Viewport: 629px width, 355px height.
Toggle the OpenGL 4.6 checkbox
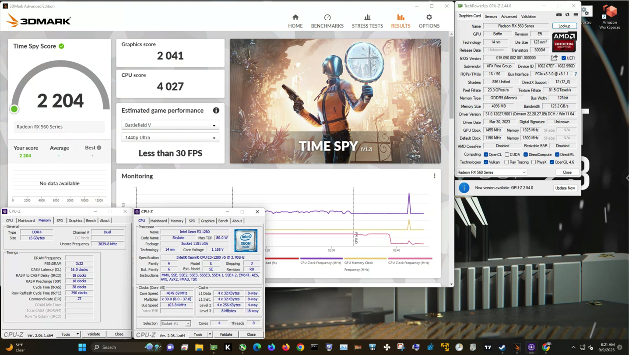pyautogui.click(x=552, y=162)
